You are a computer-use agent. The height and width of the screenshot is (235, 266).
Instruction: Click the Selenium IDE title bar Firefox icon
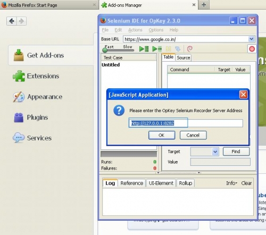coord(103,21)
